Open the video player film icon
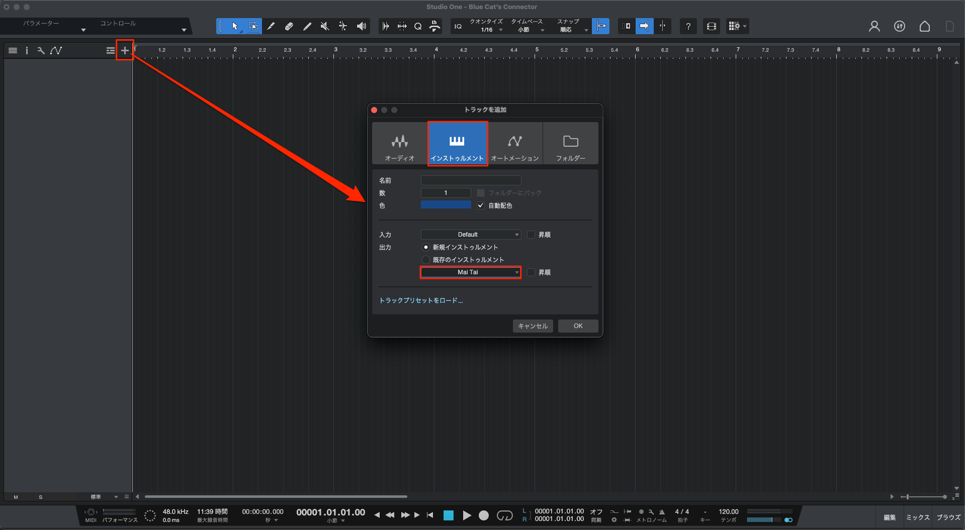 coord(711,26)
